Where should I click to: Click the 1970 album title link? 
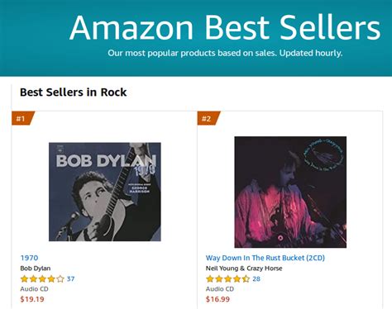[29, 258]
